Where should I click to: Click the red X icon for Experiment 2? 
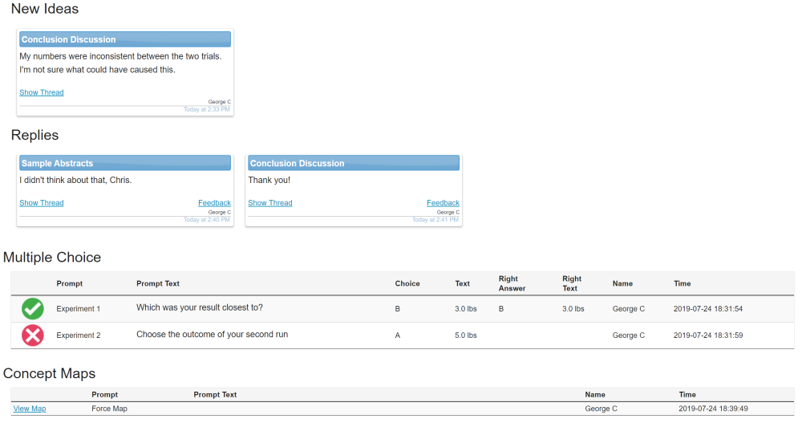tap(33, 336)
